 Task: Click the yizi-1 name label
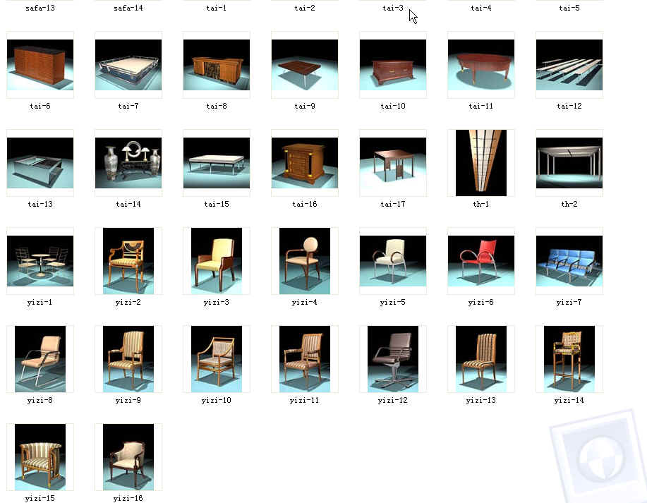tap(40, 302)
